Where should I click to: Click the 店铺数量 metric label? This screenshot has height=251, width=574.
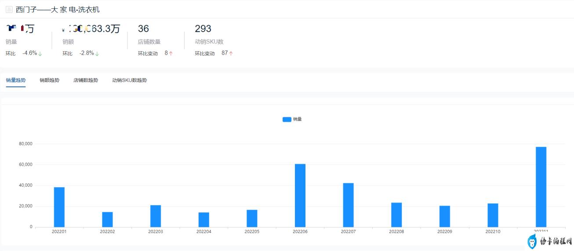149,42
